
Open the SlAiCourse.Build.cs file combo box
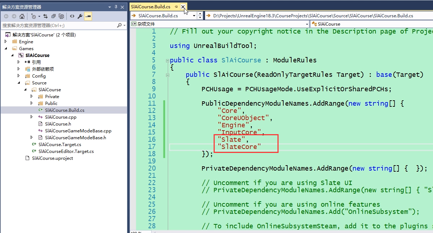pos(163,16)
